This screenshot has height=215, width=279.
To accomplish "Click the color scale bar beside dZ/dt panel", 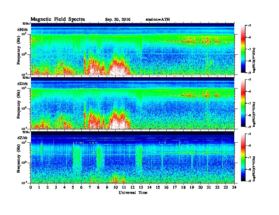I will 243,157.
